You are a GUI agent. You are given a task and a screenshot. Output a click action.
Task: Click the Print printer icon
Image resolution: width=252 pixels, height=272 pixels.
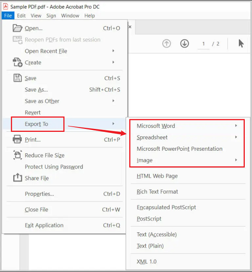coord(17,139)
